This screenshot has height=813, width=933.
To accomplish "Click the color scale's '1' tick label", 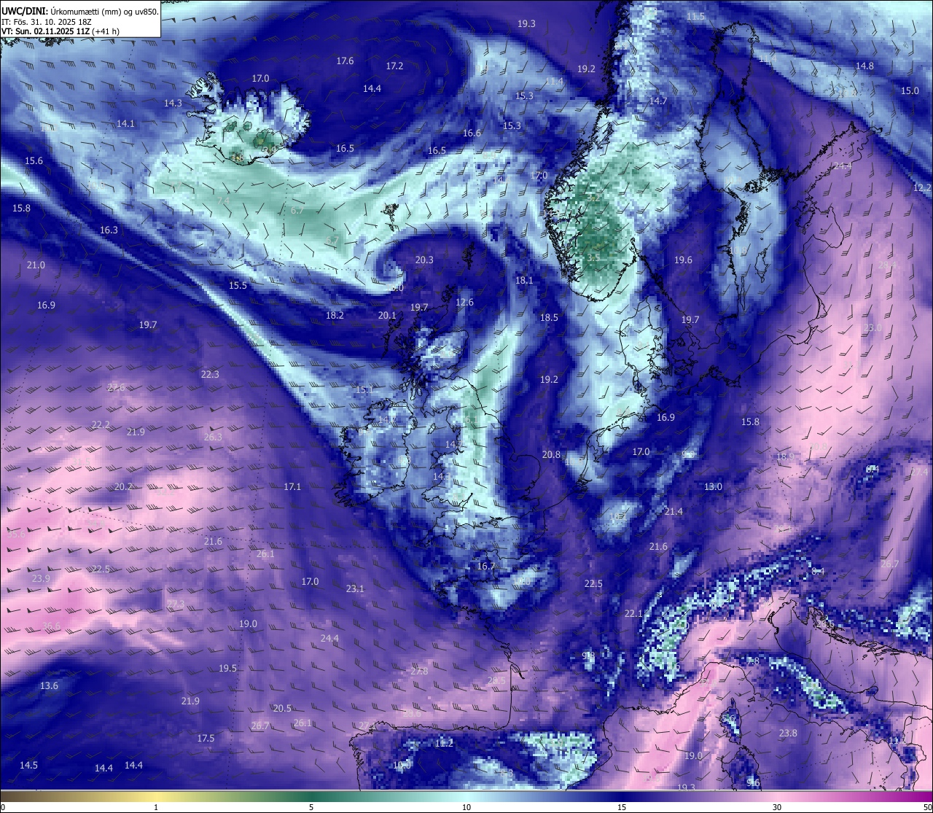I will pyautogui.click(x=156, y=807).
